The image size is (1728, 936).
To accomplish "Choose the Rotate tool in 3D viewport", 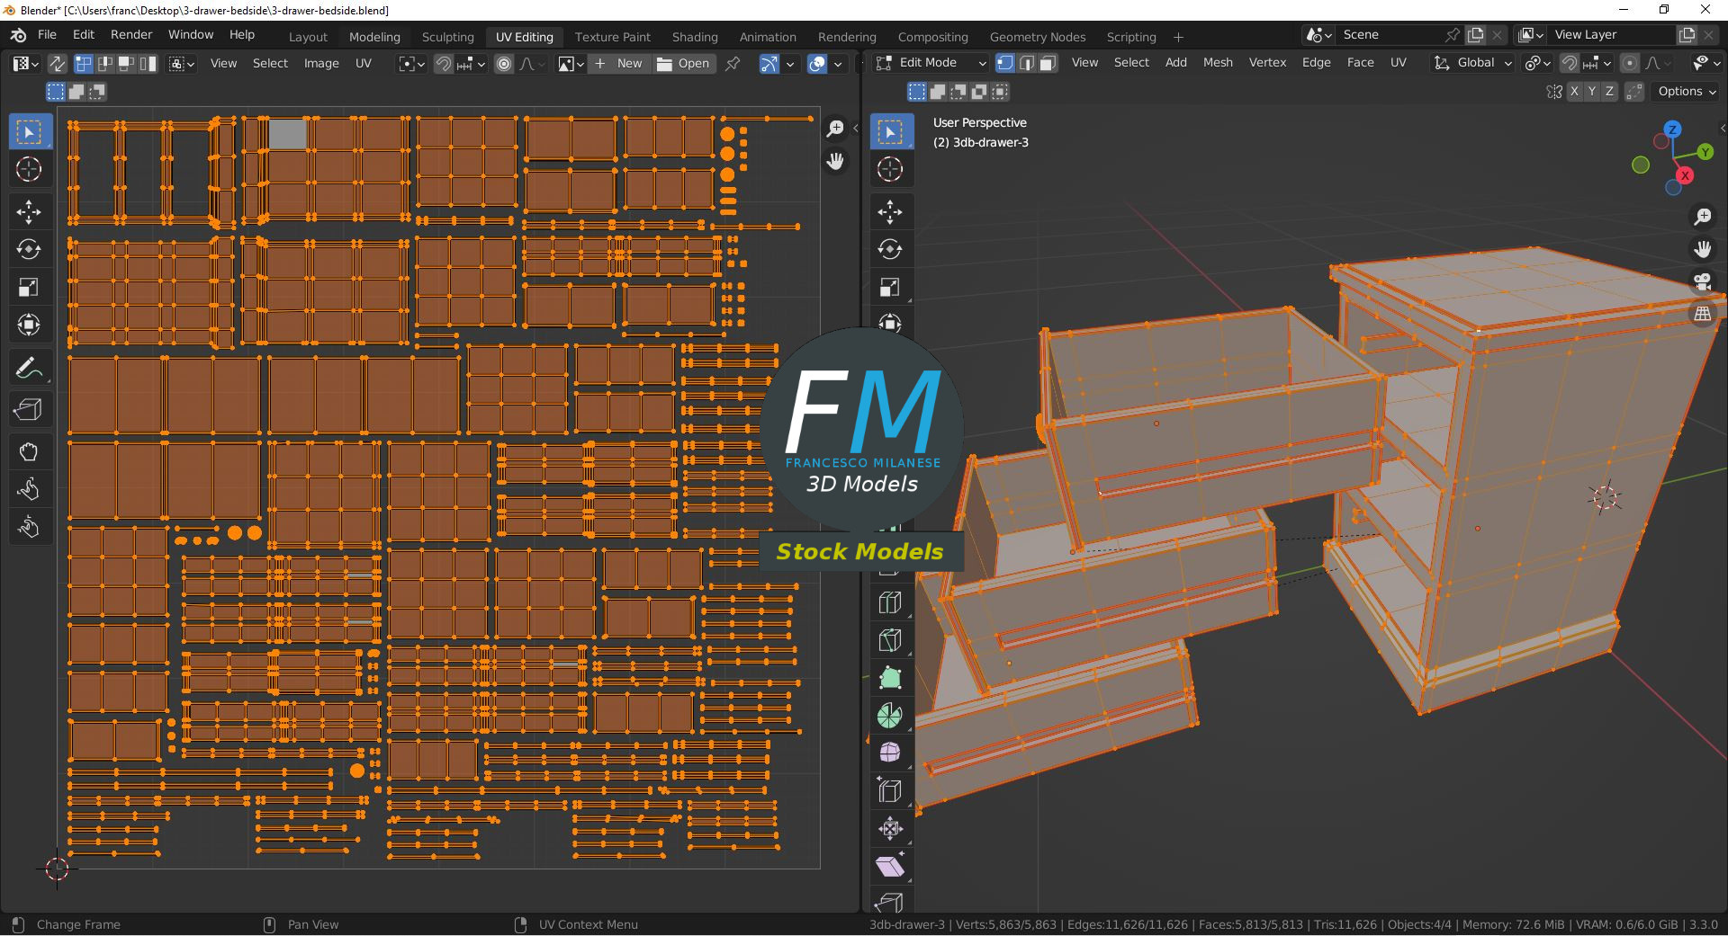I will tap(889, 249).
